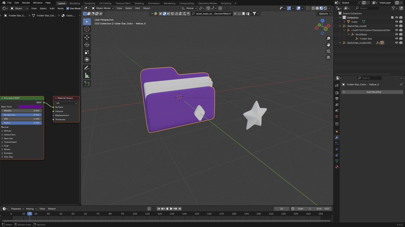Screen dimensions: 405x227
Task: Hide Cube using its eye icon
Action: coord(397,22)
